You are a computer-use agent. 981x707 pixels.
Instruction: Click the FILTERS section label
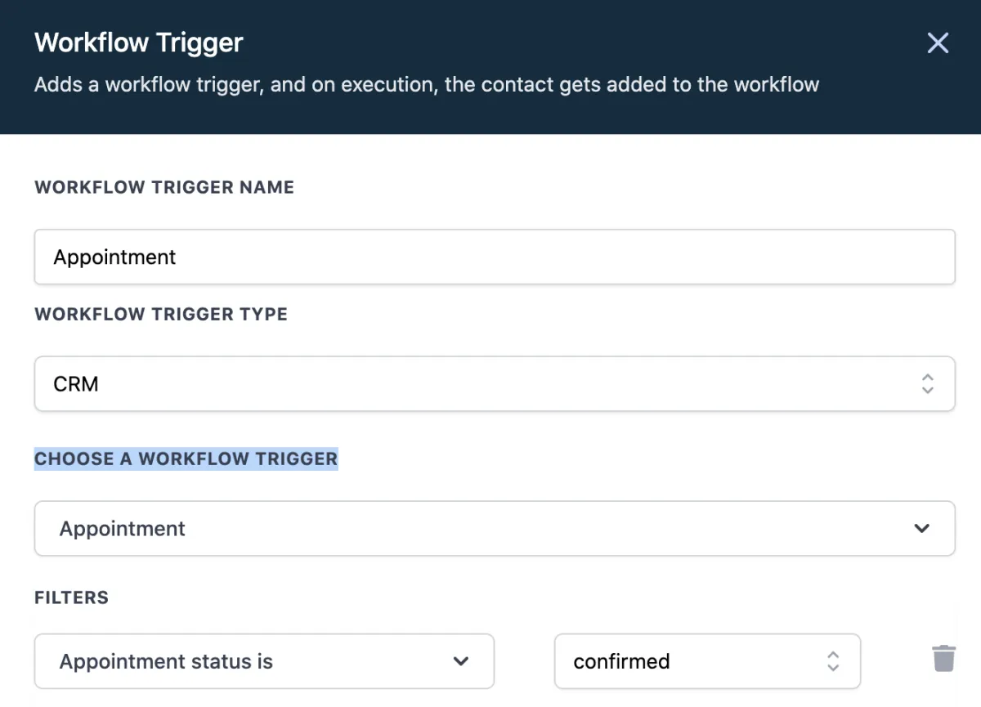click(x=71, y=597)
